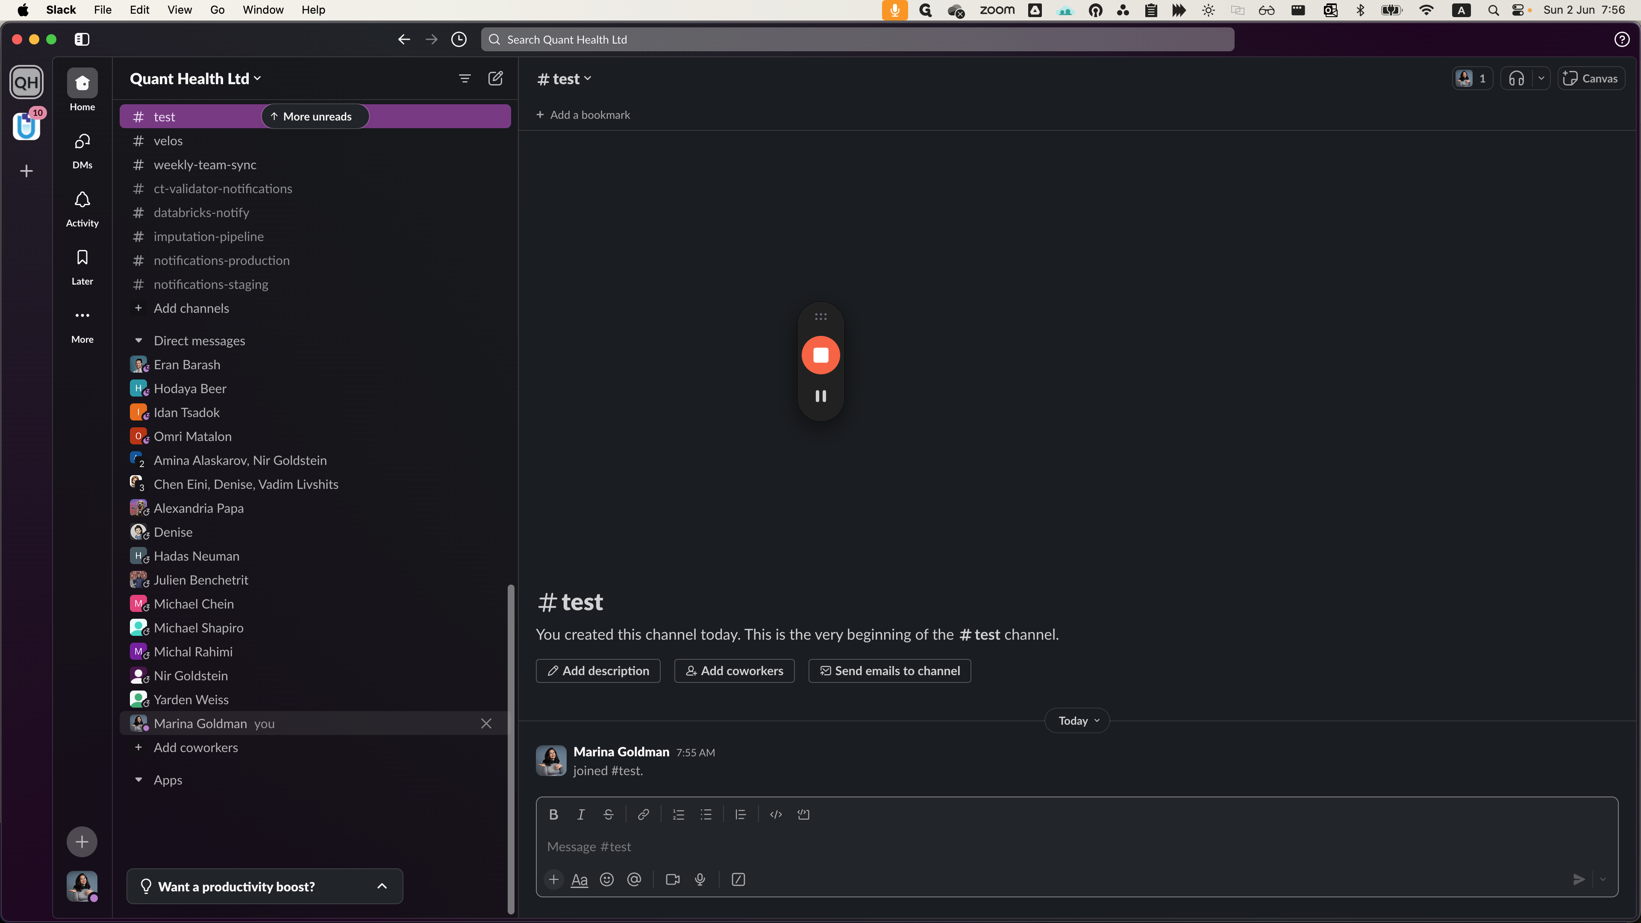Click Send emails to channel button
1641x923 pixels.
tap(889, 671)
